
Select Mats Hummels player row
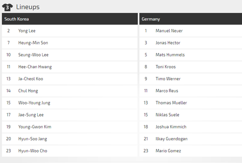(x=191, y=55)
